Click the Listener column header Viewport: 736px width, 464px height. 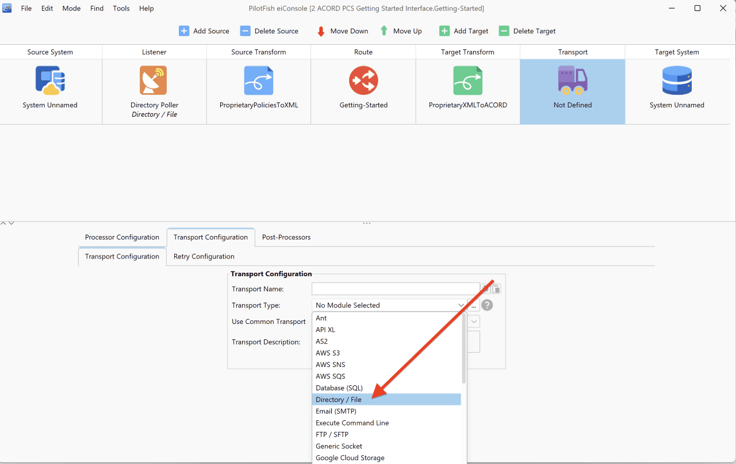[x=154, y=52]
